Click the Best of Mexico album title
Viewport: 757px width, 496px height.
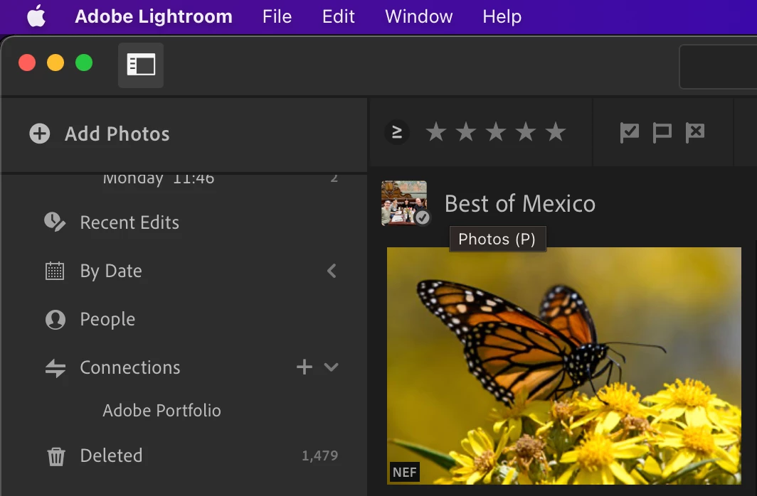click(520, 203)
